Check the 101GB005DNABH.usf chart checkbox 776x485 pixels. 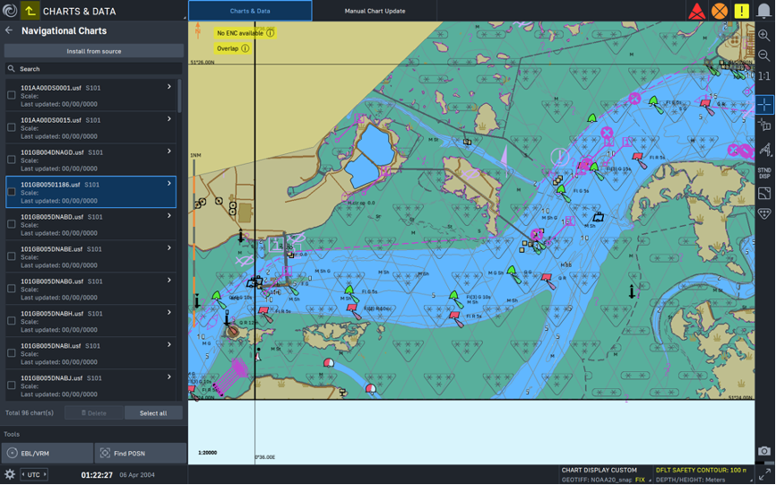coord(12,321)
